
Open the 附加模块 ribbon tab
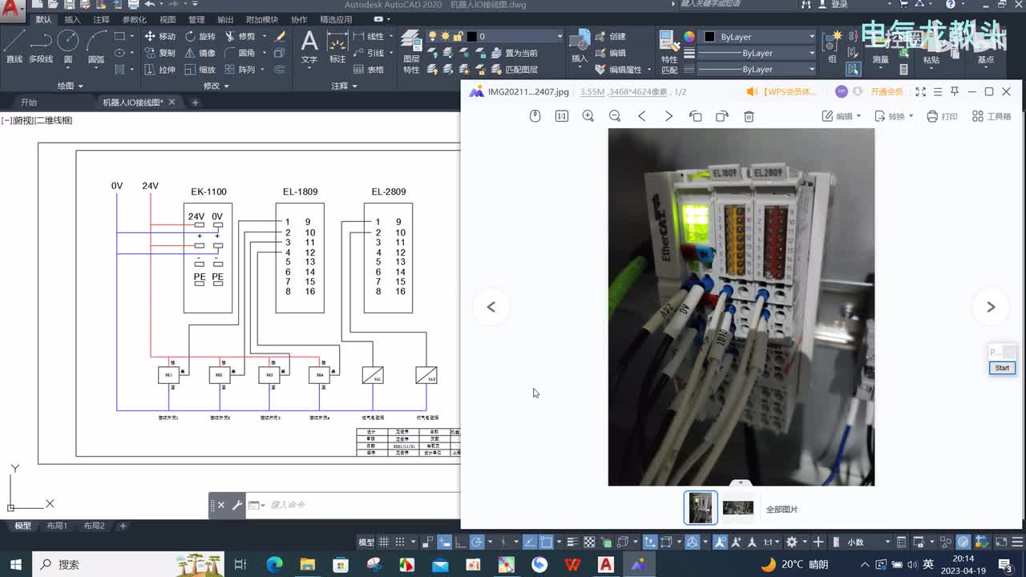tap(262, 19)
